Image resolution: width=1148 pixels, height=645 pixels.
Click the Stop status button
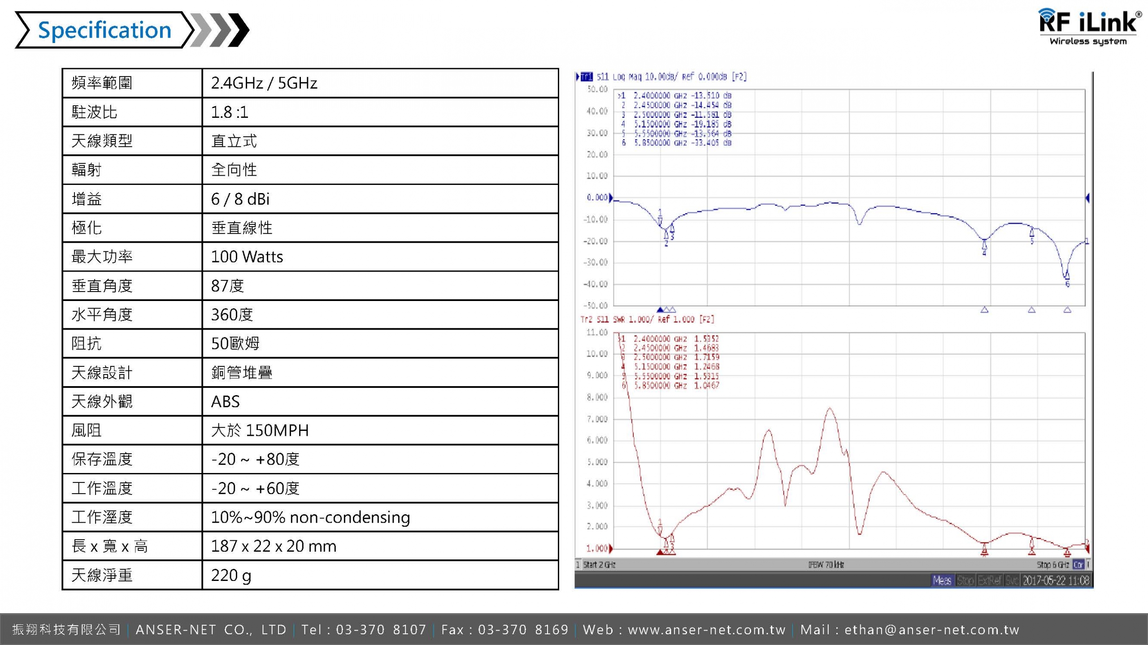[x=965, y=580]
